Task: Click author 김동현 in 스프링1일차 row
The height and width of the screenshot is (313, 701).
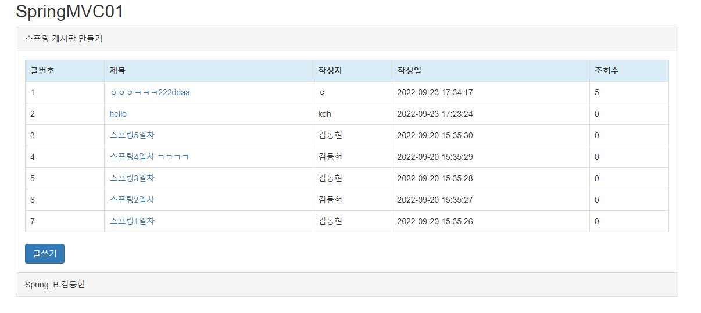Action: (330, 221)
